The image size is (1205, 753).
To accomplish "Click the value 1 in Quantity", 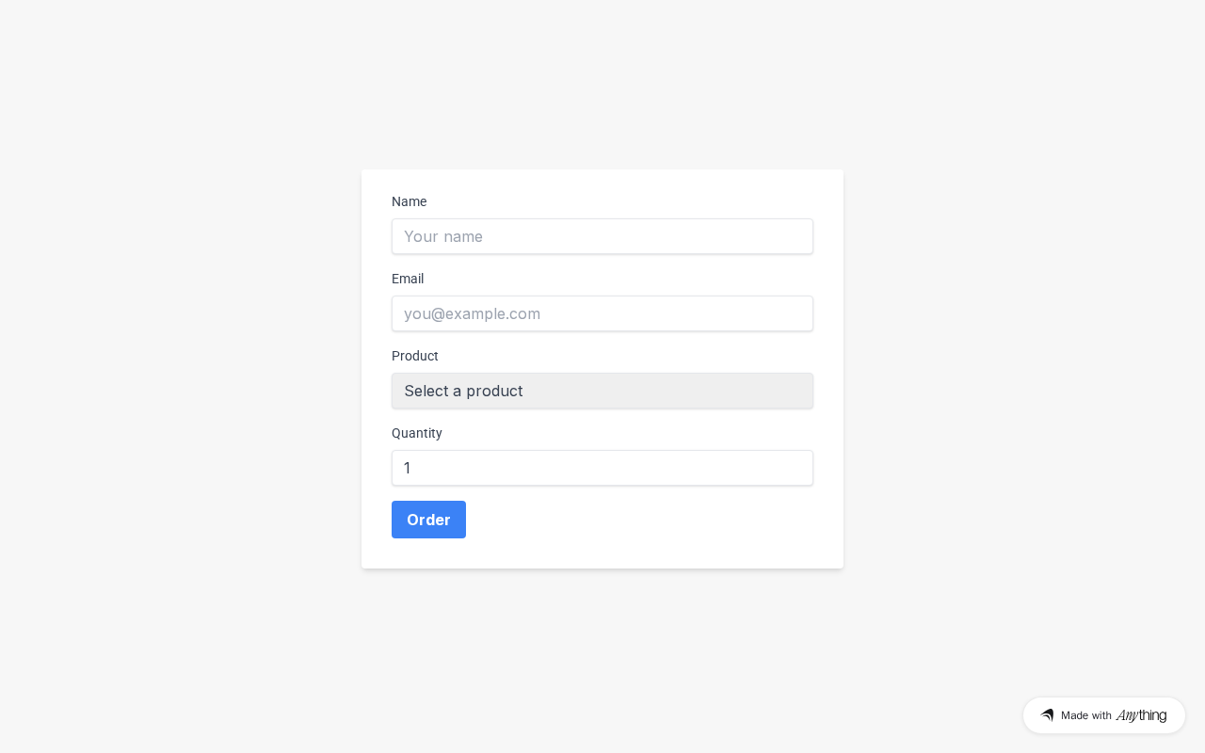I will (408, 468).
